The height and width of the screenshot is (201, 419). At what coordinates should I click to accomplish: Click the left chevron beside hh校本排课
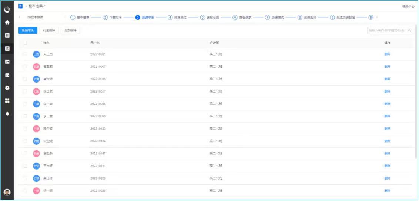pos(20,17)
